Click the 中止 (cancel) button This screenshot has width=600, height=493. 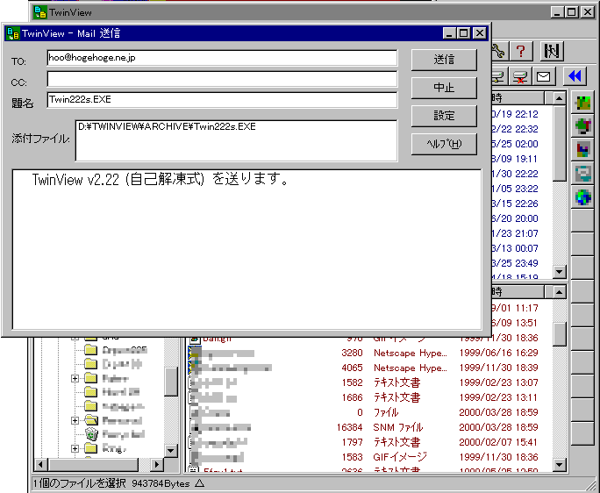444,88
